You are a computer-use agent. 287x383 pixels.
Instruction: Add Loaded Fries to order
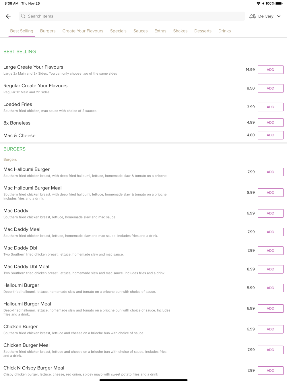[x=270, y=107]
